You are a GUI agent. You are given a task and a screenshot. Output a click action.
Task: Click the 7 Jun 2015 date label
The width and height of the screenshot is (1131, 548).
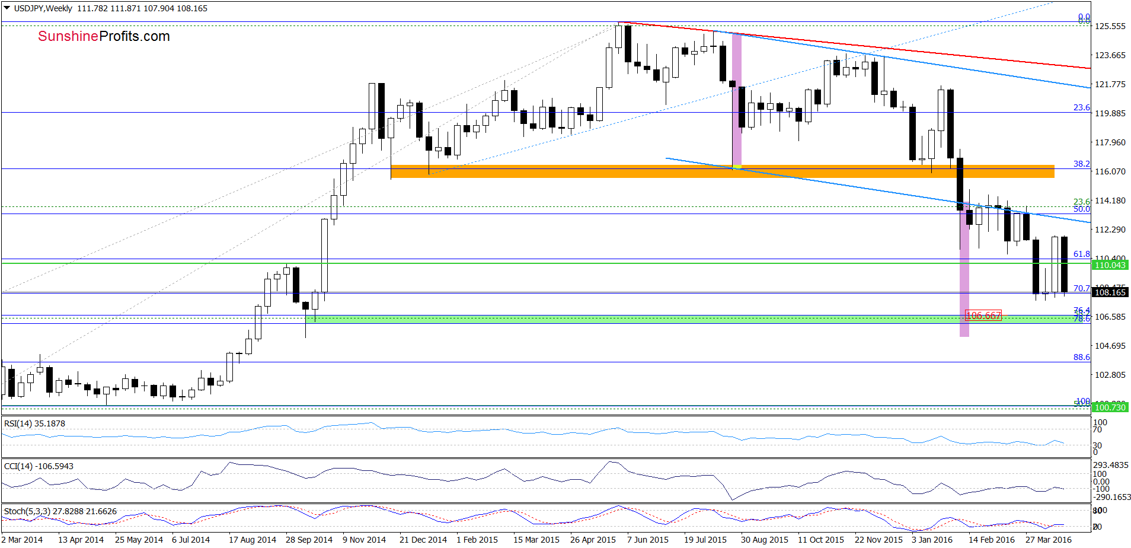point(648,540)
